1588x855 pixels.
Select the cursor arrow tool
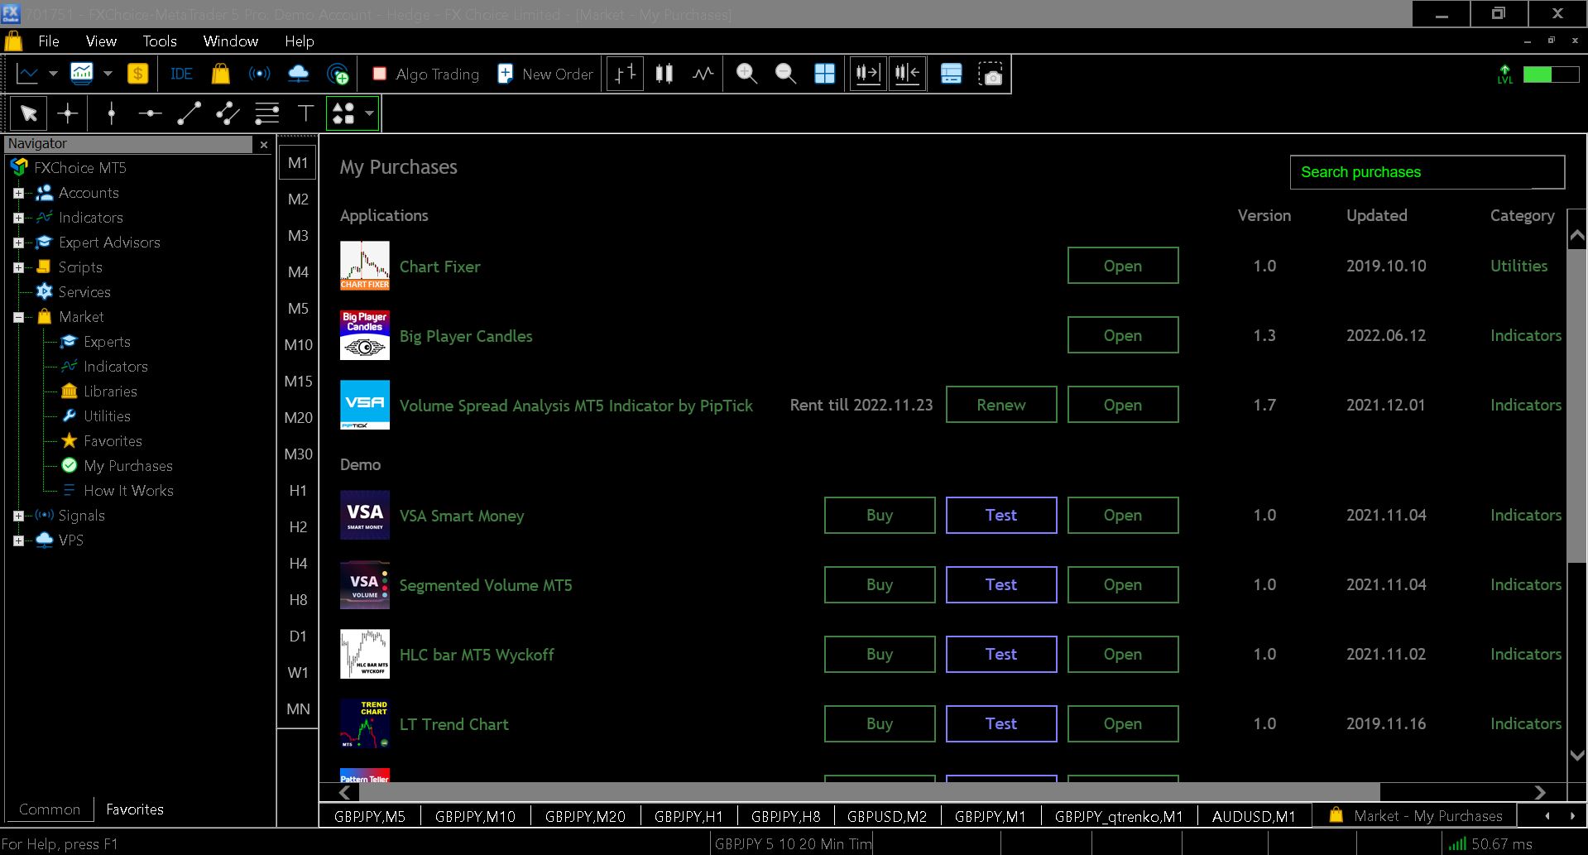pyautogui.click(x=29, y=113)
